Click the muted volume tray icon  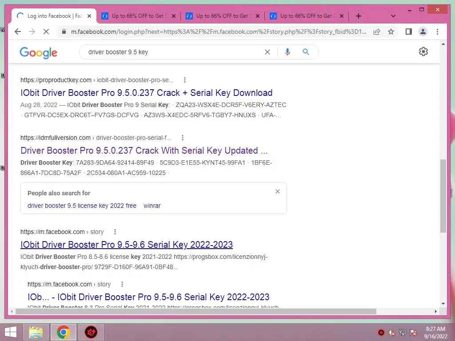point(392,333)
